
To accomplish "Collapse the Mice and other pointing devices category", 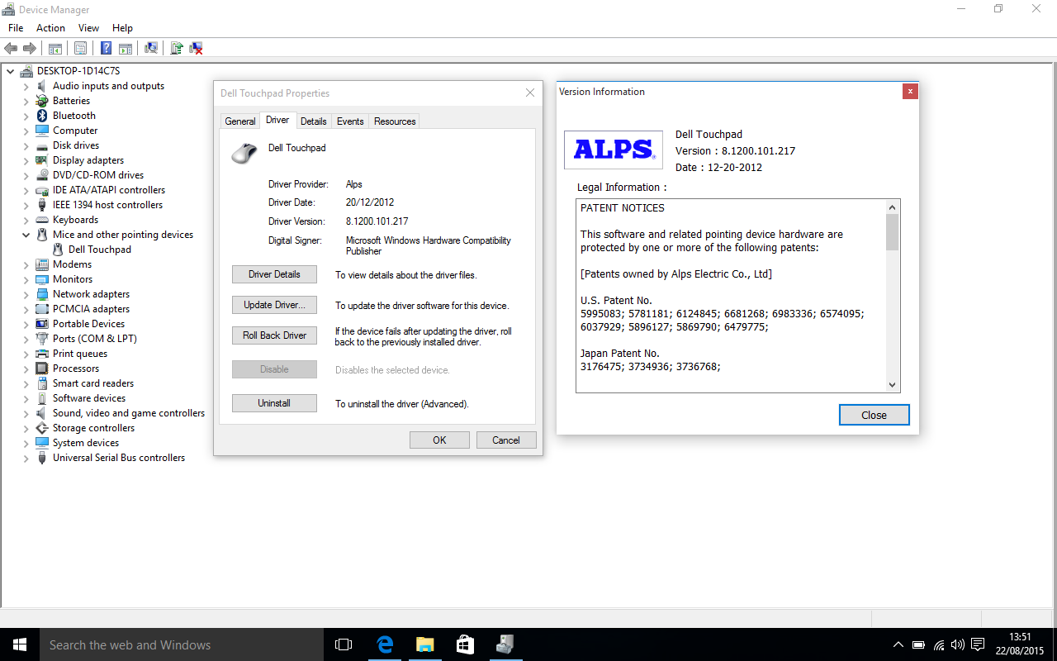I will (26, 234).
